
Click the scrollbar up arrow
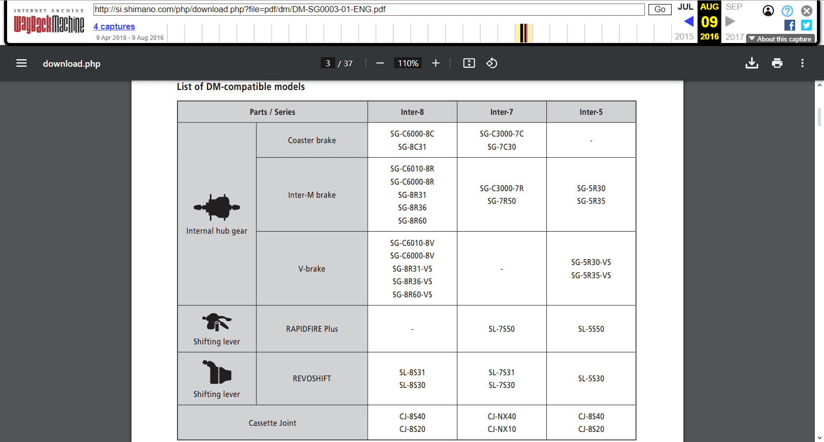click(x=819, y=85)
